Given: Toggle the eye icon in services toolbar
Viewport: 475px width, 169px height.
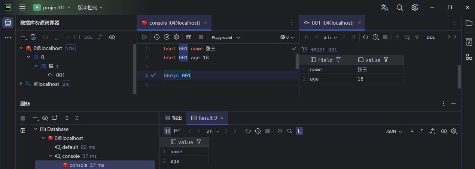Looking at the screenshot, I should [x=45, y=118].
